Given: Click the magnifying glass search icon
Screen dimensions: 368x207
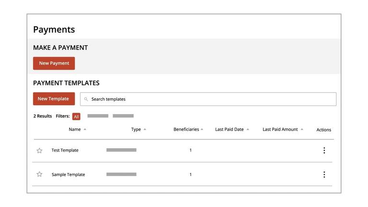Looking at the screenshot, I should point(86,99).
